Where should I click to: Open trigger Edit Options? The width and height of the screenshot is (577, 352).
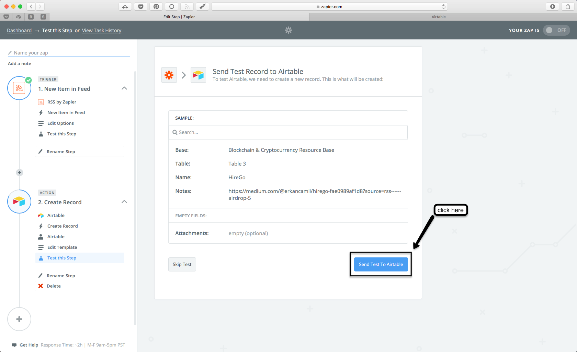pos(60,123)
